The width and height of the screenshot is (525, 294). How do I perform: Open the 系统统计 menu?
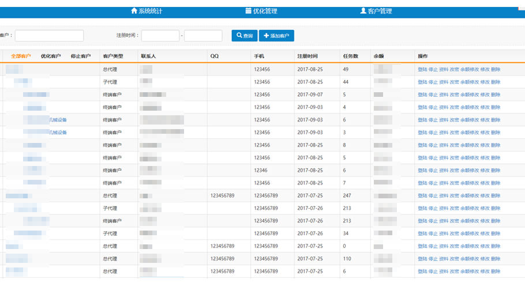[x=150, y=11]
